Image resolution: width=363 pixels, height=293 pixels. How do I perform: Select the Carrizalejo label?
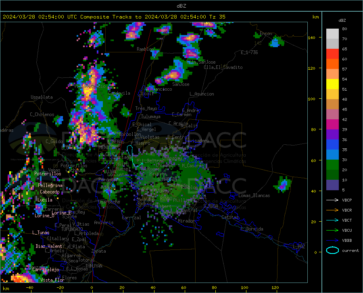click(46, 270)
